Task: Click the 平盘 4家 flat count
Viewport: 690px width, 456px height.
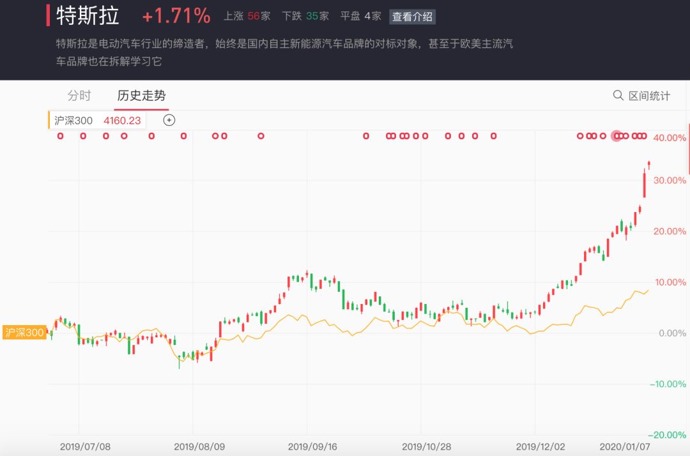Action: pyautogui.click(x=361, y=16)
